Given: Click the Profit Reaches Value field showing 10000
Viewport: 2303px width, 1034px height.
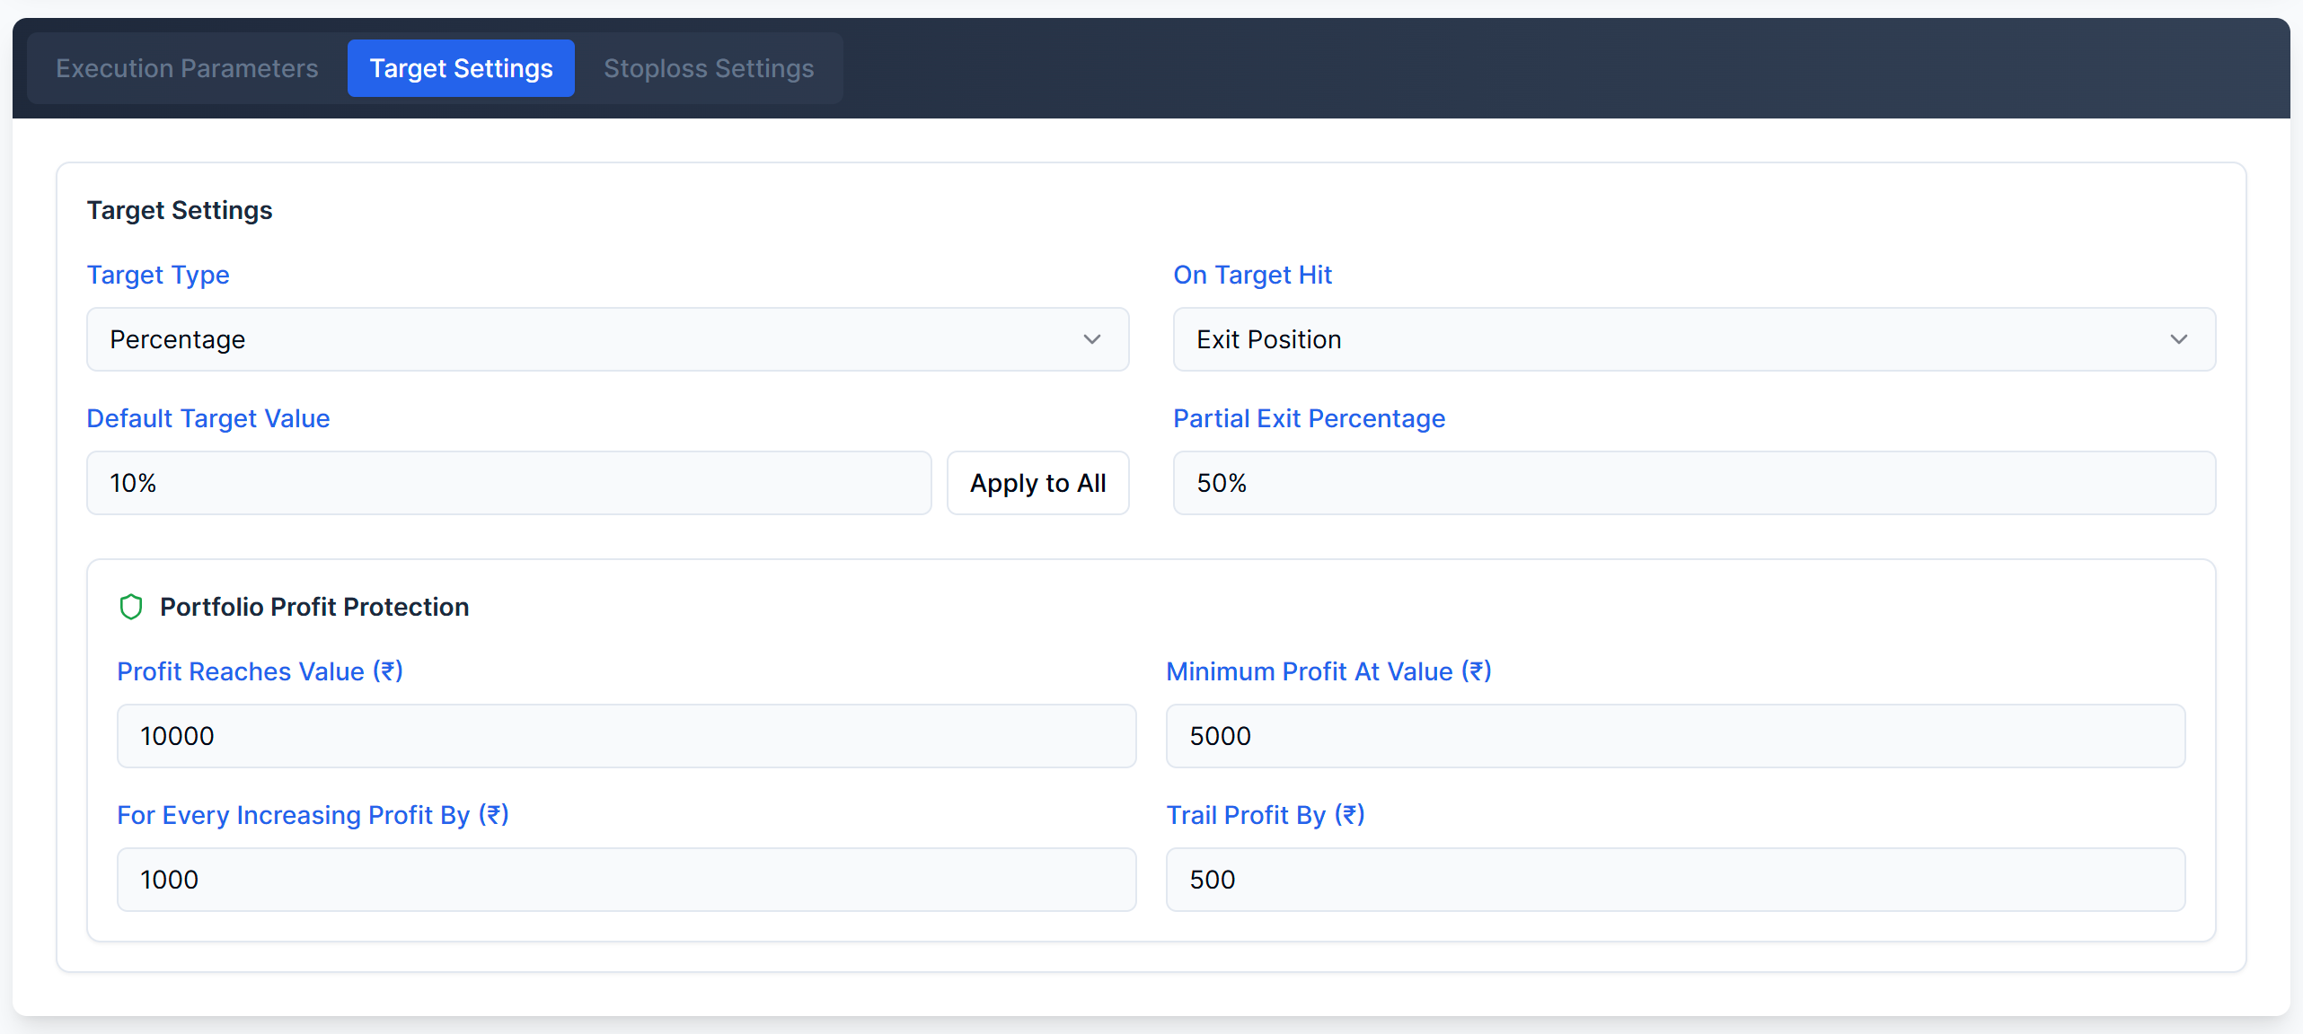Looking at the screenshot, I should coord(627,736).
